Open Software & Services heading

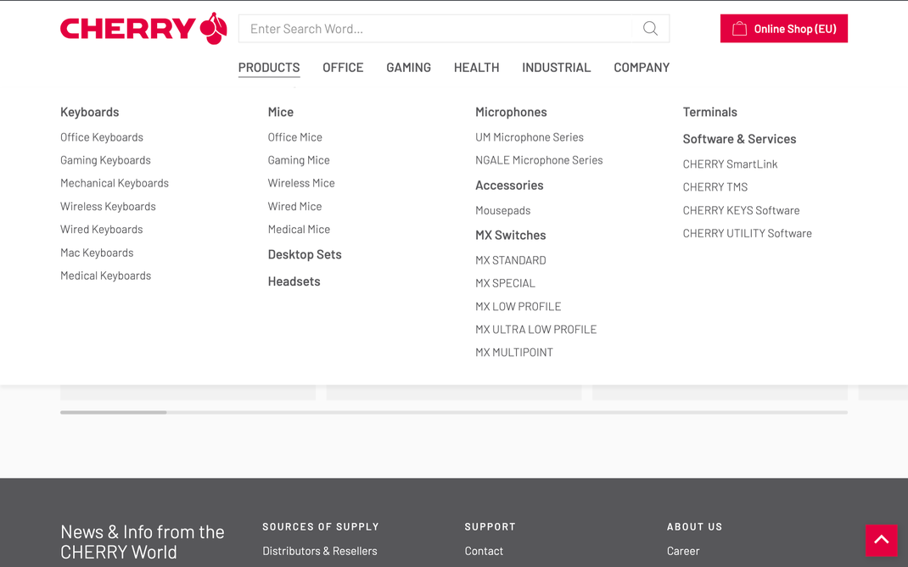(x=739, y=140)
